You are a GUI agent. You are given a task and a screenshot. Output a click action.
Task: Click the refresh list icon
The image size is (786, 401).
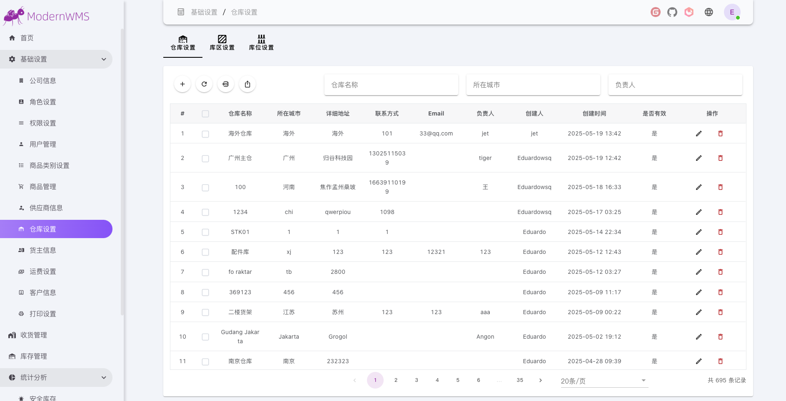point(204,84)
